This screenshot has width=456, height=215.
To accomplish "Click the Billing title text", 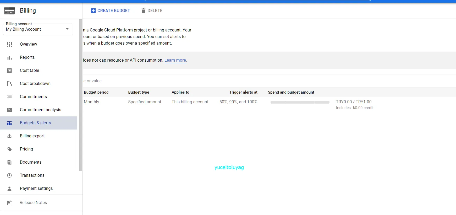I will [x=28, y=11].
